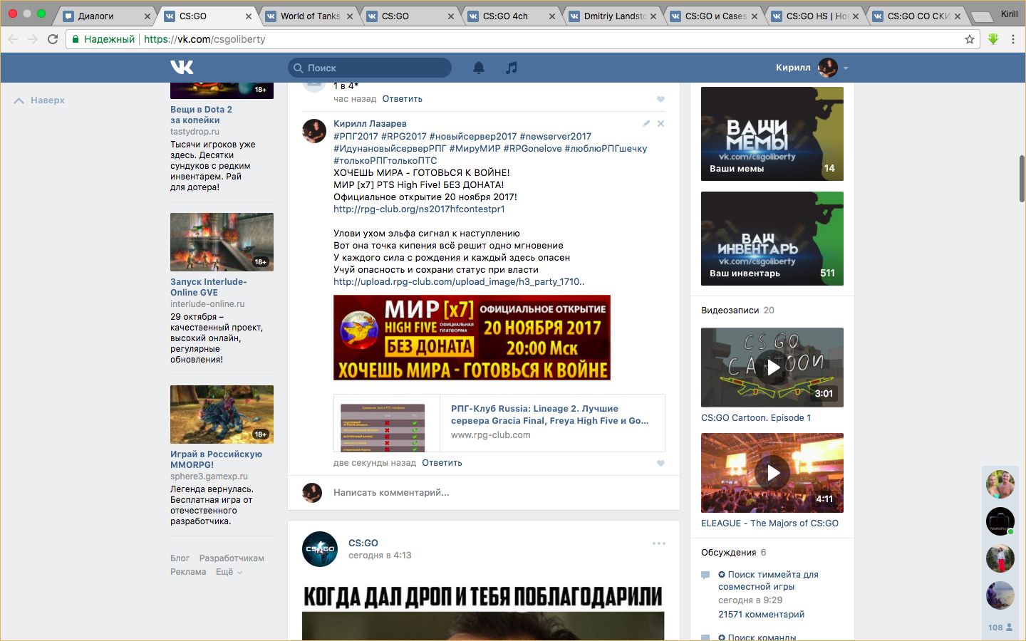Open the rpg-club.org/ns2017hfcontestpr1 link
Viewport: 1026px width, 641px height.
pos(419,209)
